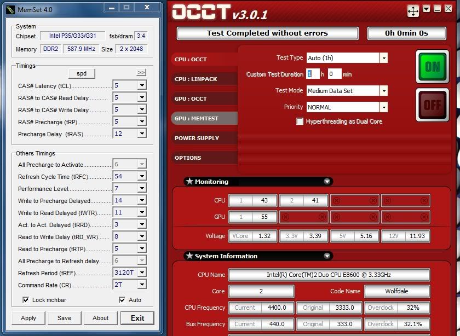This screenshot has width=460, height=336.
Task: Click the memory size 2 x 2048 field
Action: coord(131,49)
